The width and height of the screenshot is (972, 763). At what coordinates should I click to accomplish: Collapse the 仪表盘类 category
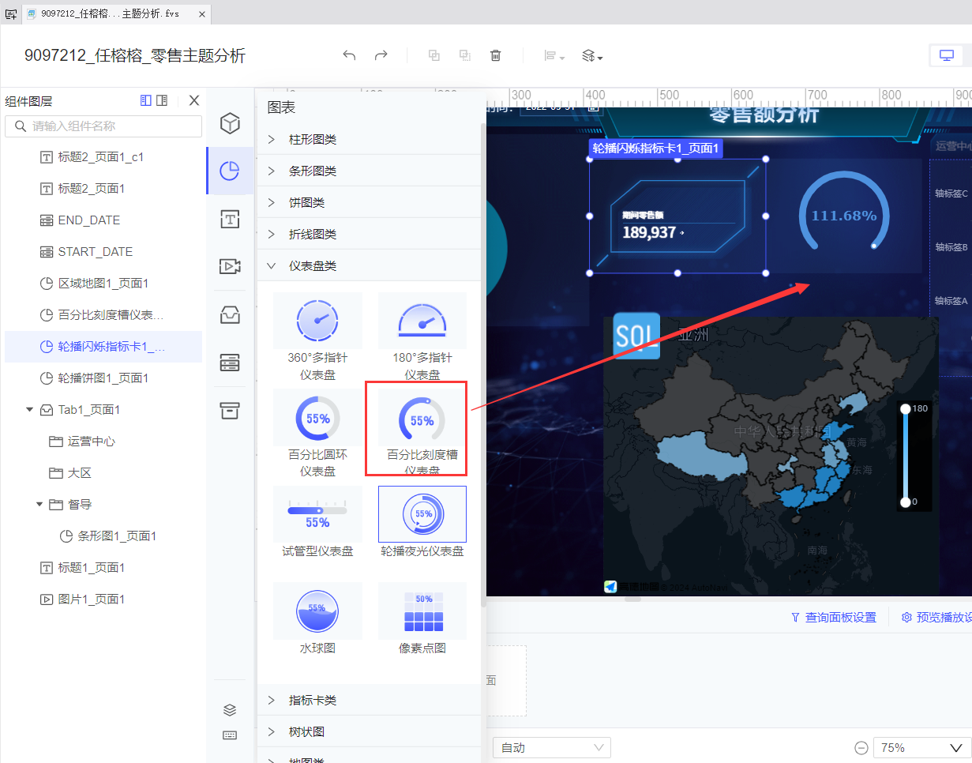pos(369,265)
